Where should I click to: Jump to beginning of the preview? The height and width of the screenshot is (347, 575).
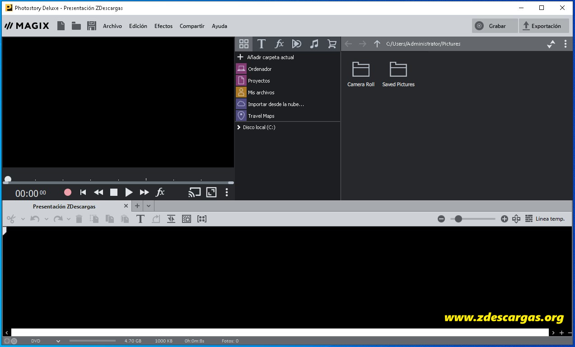[83, 192]
